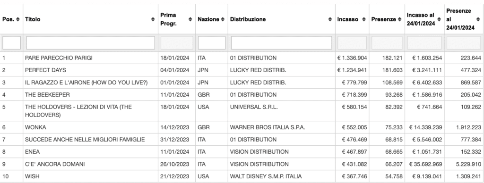This screenshot has width=484, height=183.
Task: Click Presenze column sort arrows
Action: (x=400, y=19)
